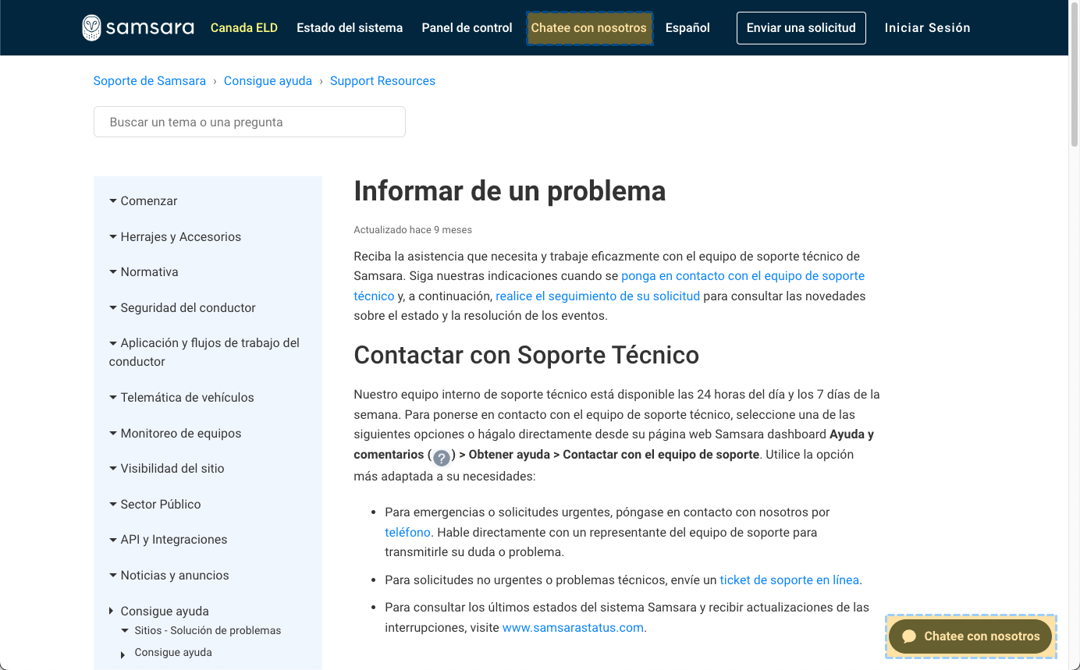1080x670 pixels.
Task: Click the Samsara owl logo
Action: pyautogui.click(x=137, y=27)
